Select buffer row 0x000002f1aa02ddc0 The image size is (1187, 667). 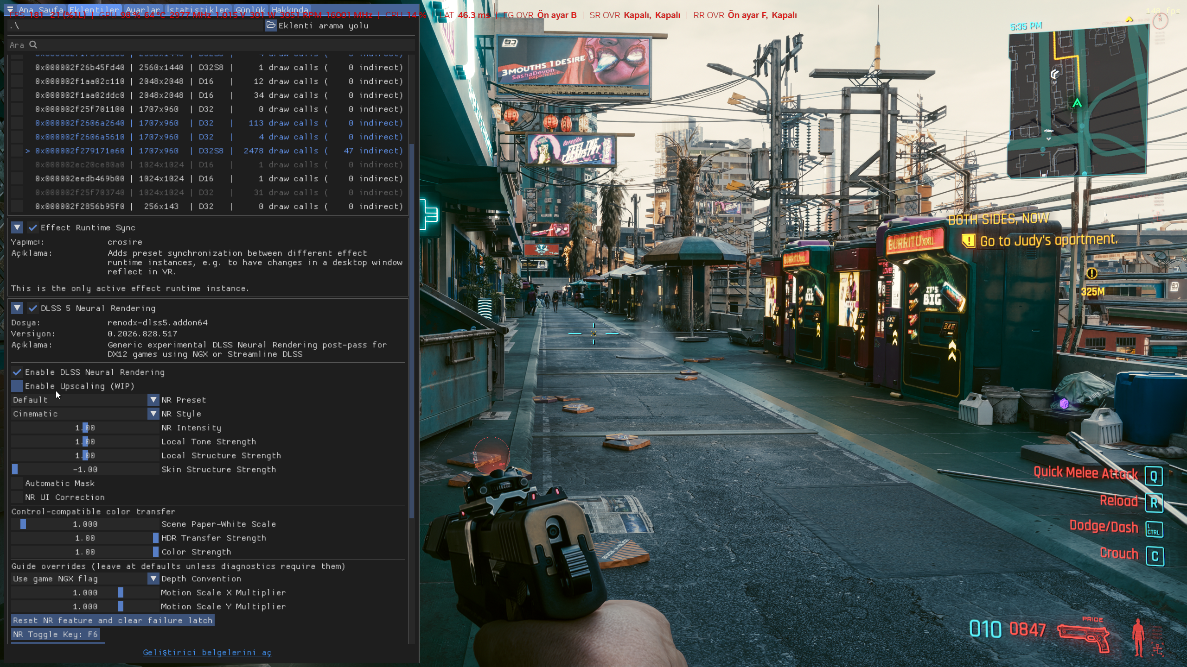tap(219, 95)
